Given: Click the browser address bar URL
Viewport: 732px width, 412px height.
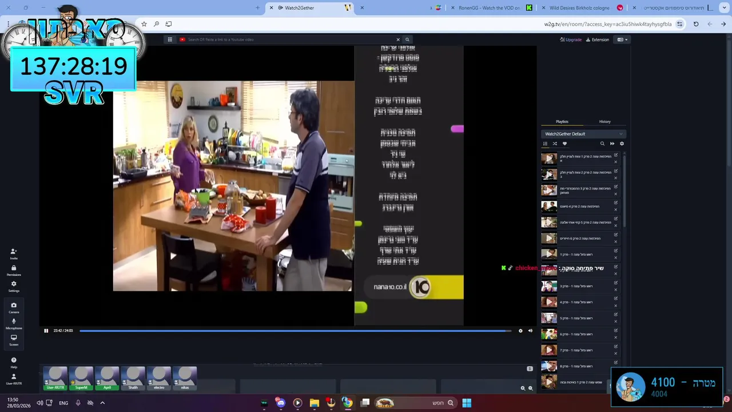Looking at the screenshot, I should click(x=608, y=24).
